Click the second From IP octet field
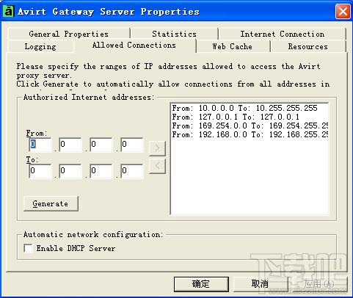The width and height of the screenshot is (353, 298). click(x=70, y=145)
